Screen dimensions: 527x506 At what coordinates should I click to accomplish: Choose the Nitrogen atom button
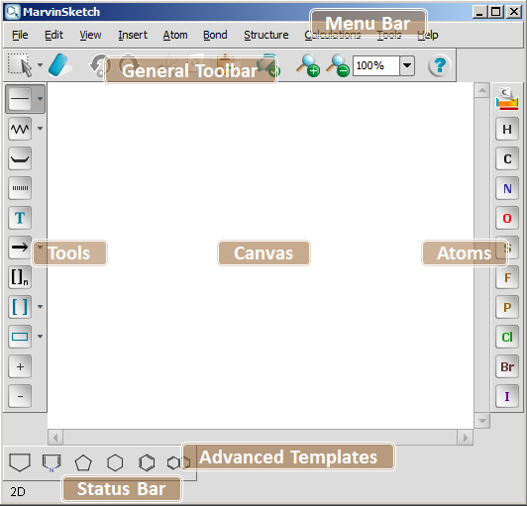507,188
